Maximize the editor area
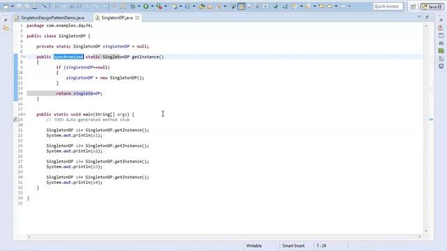This screenshot has height=251, width=447. tap(427, 17)
